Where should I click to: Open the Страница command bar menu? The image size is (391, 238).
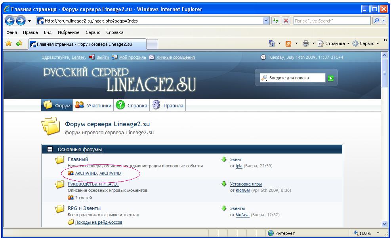[x=334, y=43]
